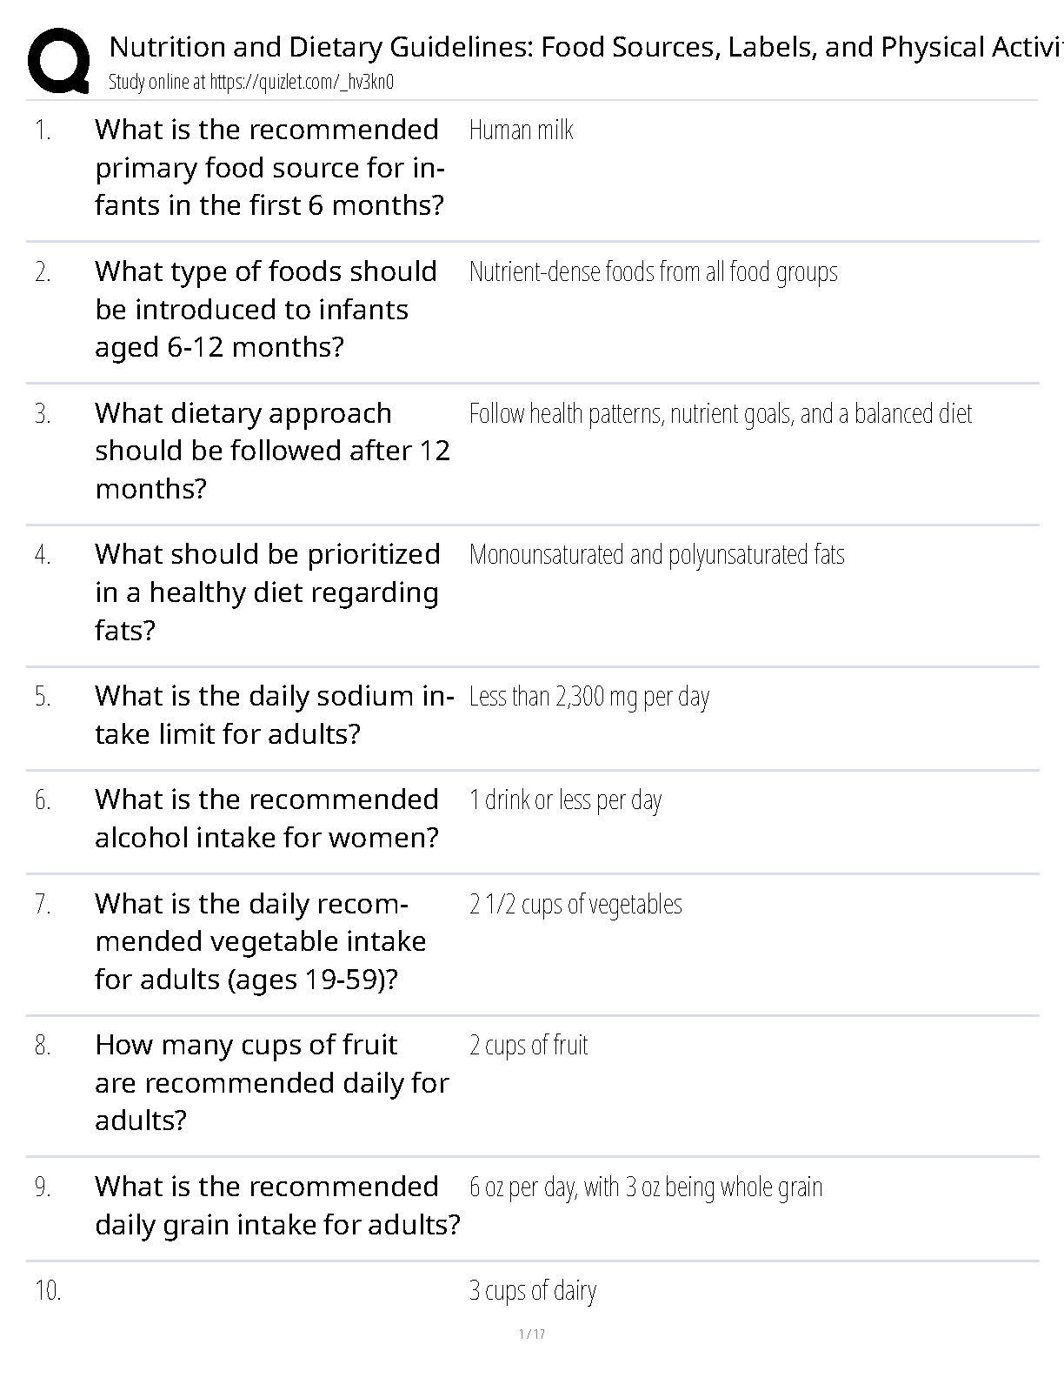Click the '1 drink or less per day' answer
Viewport: 1064px width, 1378px height.
(x=565, y=800)
